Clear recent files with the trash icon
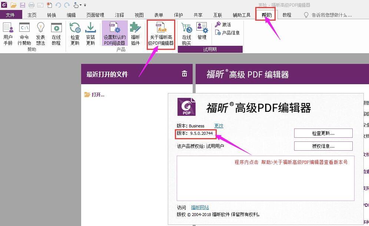 tap(184, 73)
